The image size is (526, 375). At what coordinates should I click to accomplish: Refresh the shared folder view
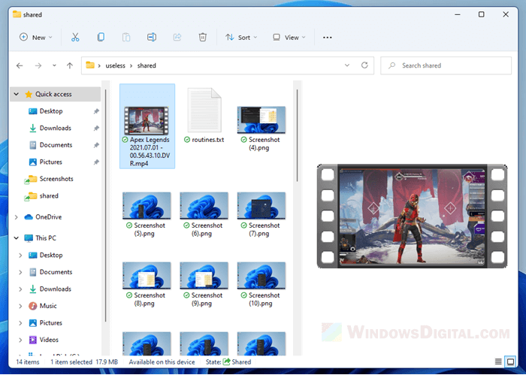[x=364, y=65]
